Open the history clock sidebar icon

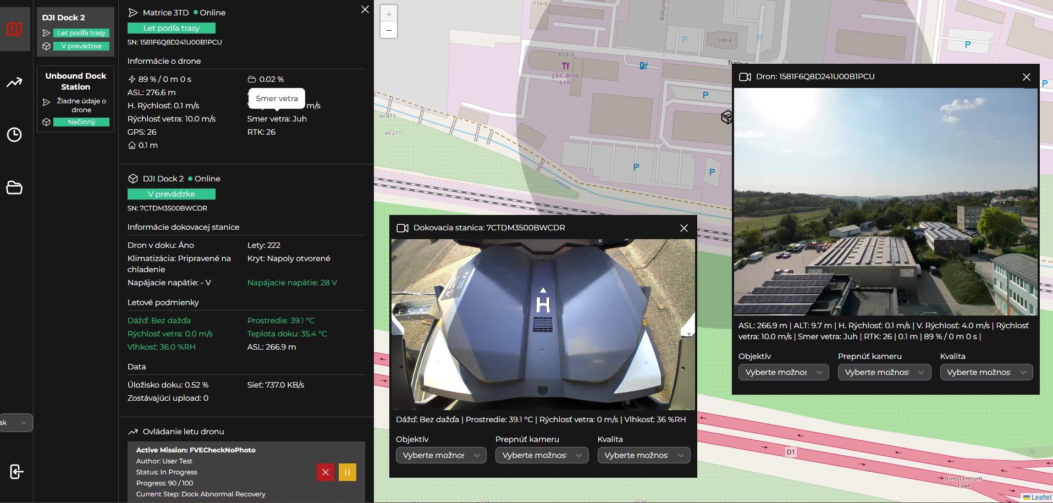[x=14, y=135]
